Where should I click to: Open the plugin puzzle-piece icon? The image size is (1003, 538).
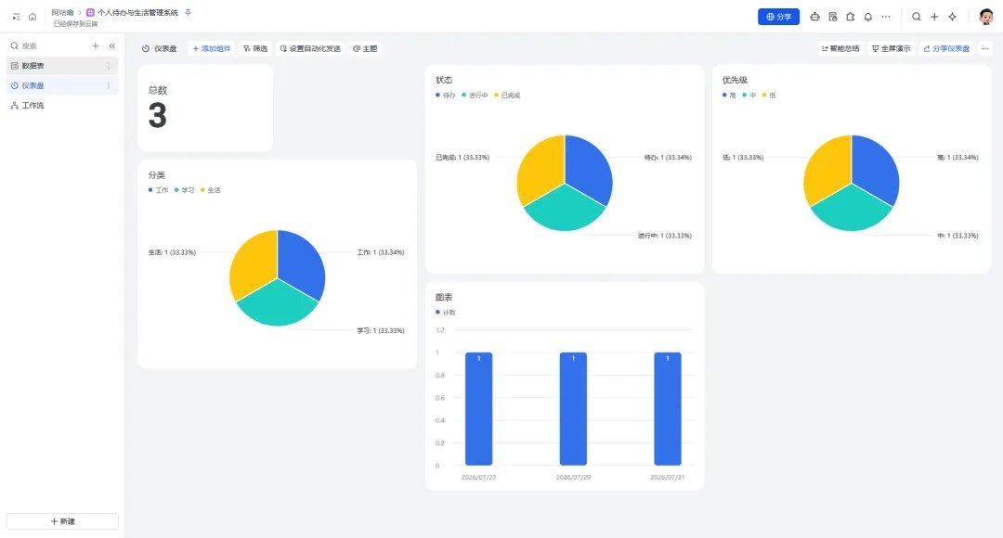(x=850, y=17)
